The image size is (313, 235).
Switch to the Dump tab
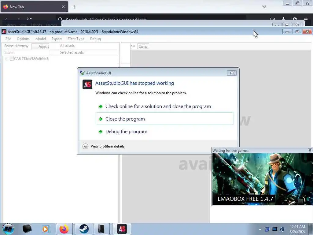click(x=143, y=47)
